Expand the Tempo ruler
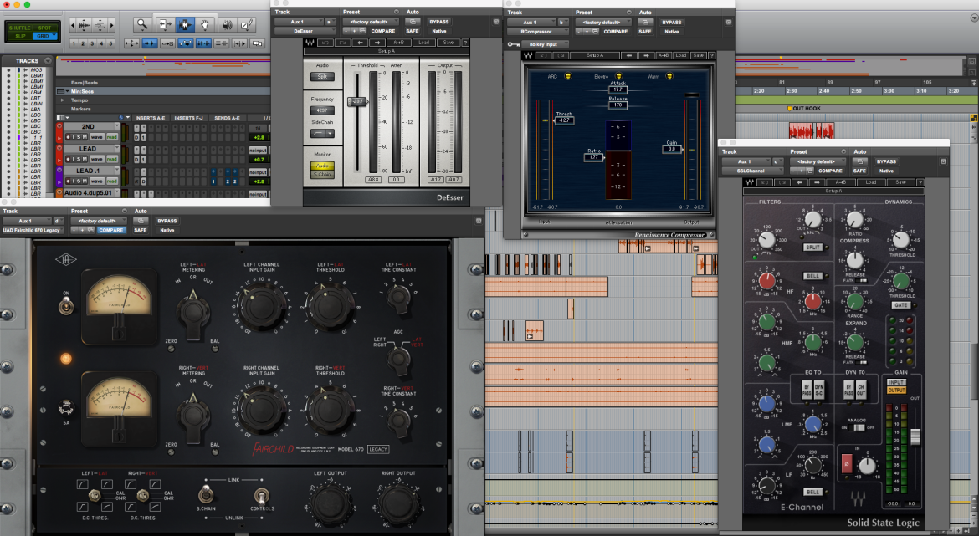Screen dimensions: 979x536 pyautogui.click(x=62, y=100)
